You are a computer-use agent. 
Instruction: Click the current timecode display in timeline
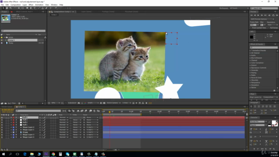pos(8,110)
